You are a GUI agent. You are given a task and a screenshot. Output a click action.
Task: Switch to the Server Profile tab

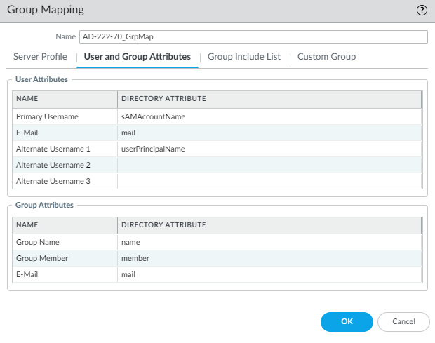point(40,57)
